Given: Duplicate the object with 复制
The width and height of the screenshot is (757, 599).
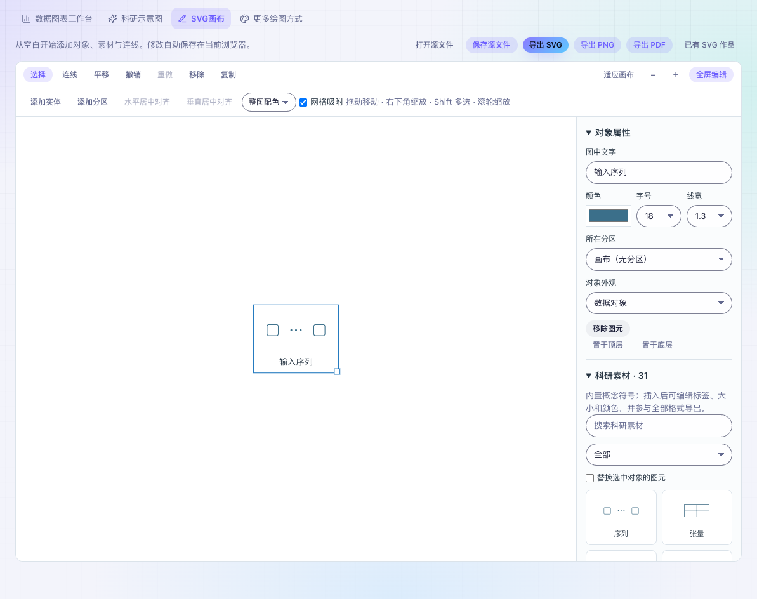Looking at the screenshot, I should [228, 75].
